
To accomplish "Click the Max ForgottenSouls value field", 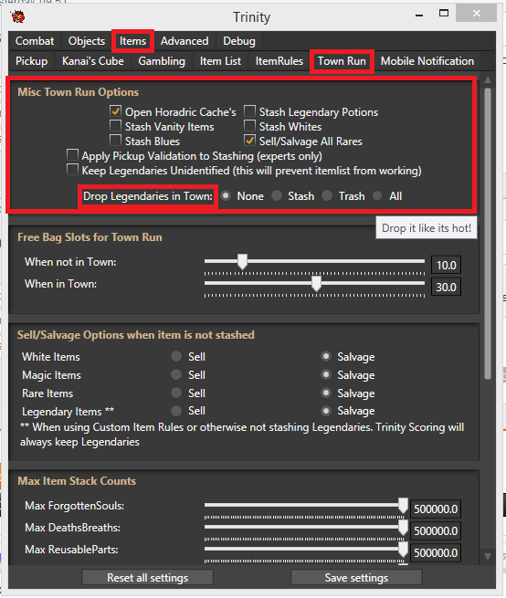I will point(436,509).
